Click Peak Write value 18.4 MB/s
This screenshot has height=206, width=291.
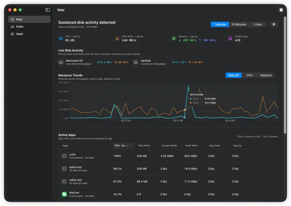point(191,169)
